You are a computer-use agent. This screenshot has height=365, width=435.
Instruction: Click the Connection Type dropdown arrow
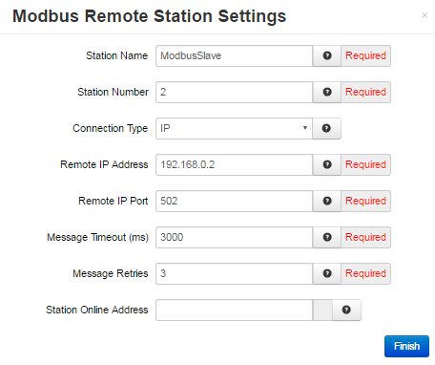point(305,128)
